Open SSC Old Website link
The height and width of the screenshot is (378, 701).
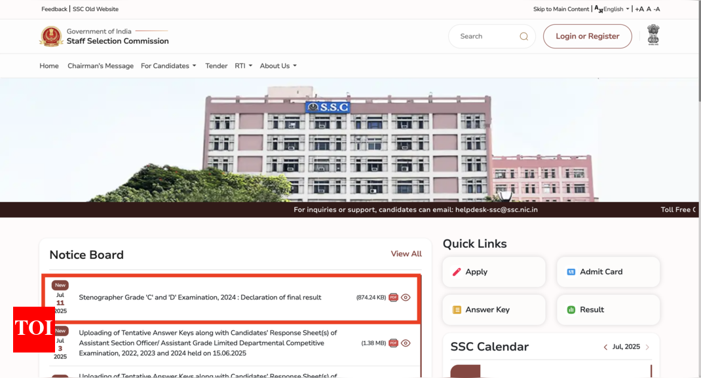pos(96,9)
